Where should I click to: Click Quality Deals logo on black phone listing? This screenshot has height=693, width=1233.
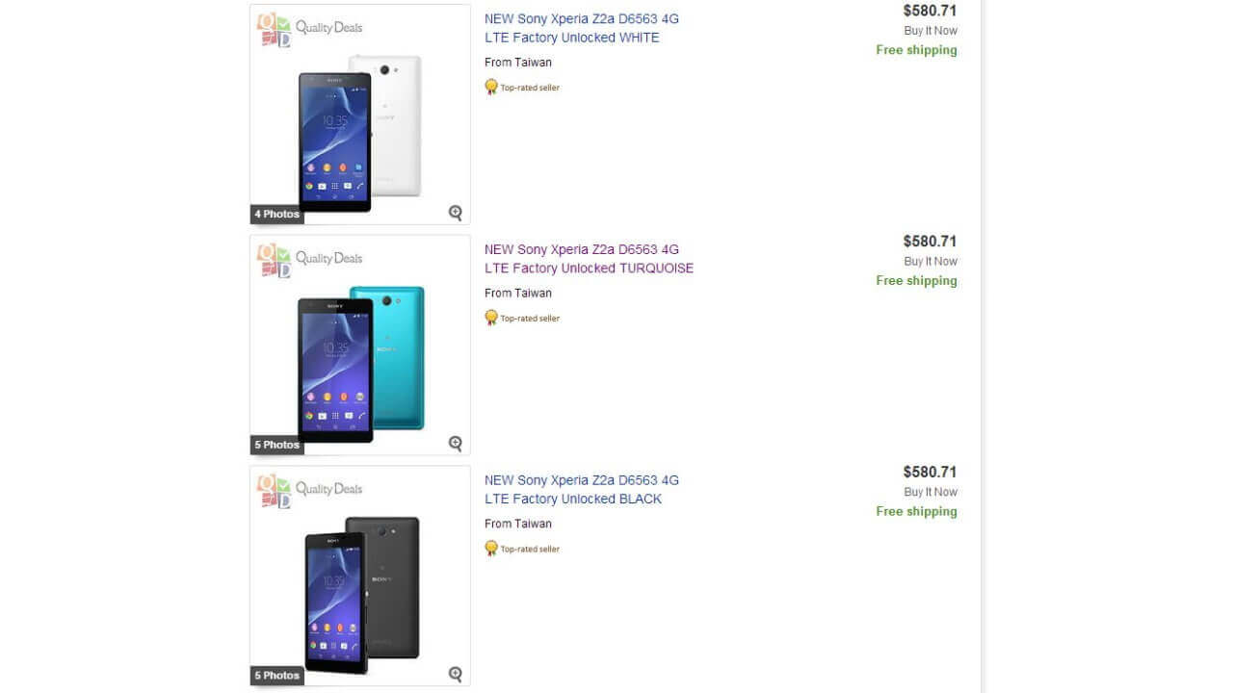tap(309, 489)
